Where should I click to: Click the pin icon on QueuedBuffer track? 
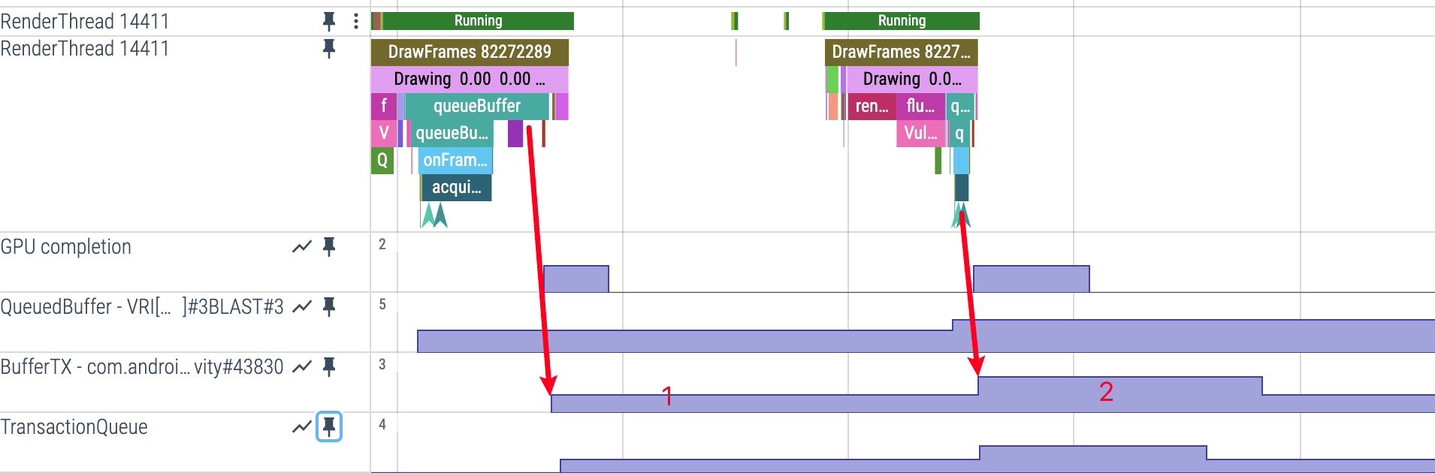pos(328,306)
